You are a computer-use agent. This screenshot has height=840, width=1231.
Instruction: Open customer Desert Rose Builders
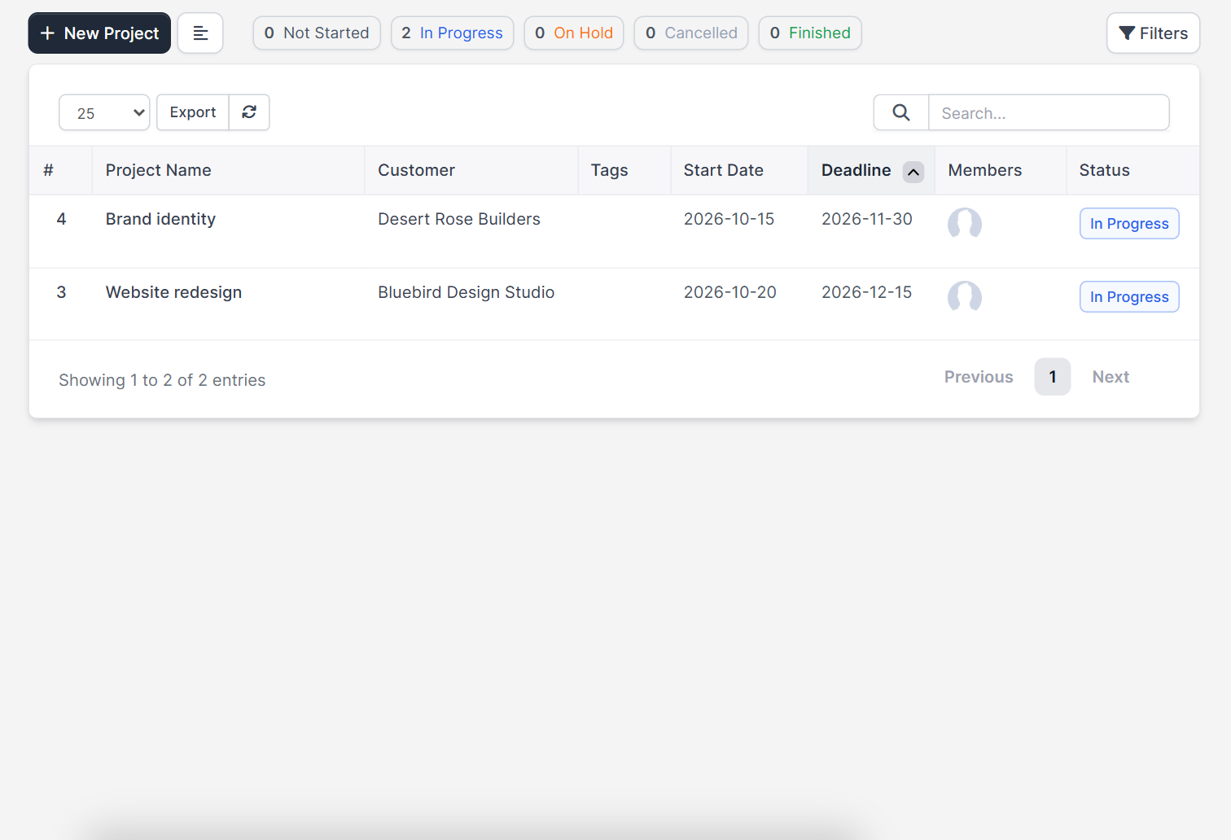pyautogui.click(x=459, y=219)
